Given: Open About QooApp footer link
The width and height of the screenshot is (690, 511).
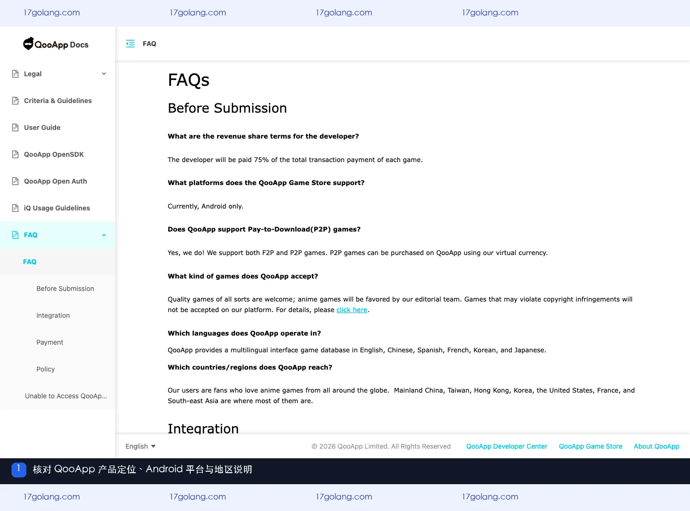Looking at the screenshot, I should [x=656, y=446].
